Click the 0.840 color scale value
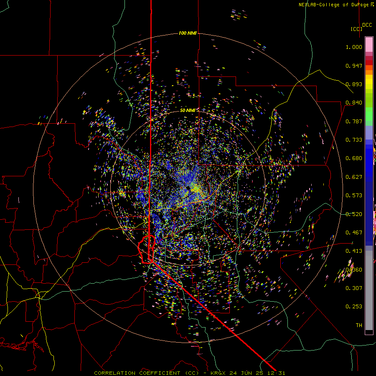This screenshot has height=376, width=376. coord(354,103)
